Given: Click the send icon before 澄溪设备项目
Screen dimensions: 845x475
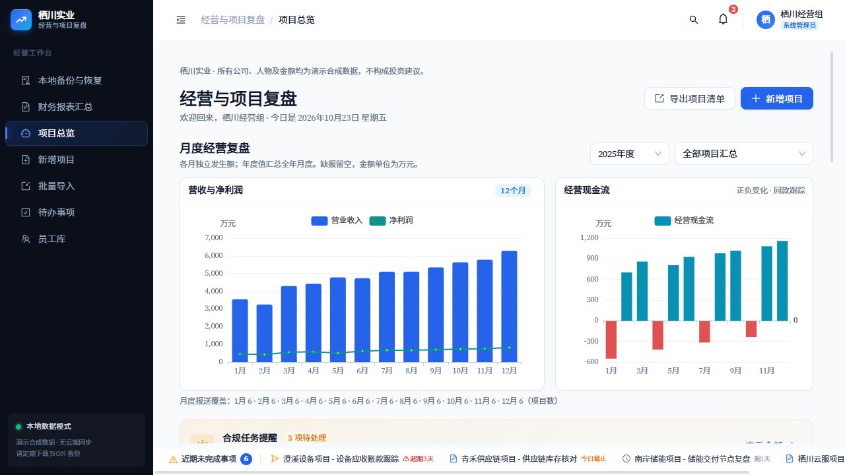Looking at the screenshot, I should coord(275,459).
